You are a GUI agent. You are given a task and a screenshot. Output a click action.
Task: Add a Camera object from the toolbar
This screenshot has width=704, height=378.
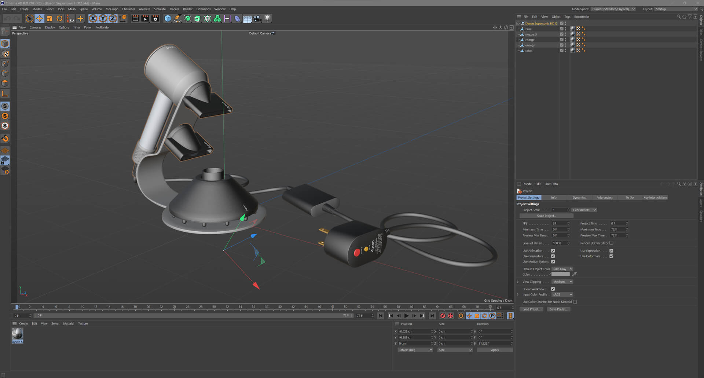[257, 18]
